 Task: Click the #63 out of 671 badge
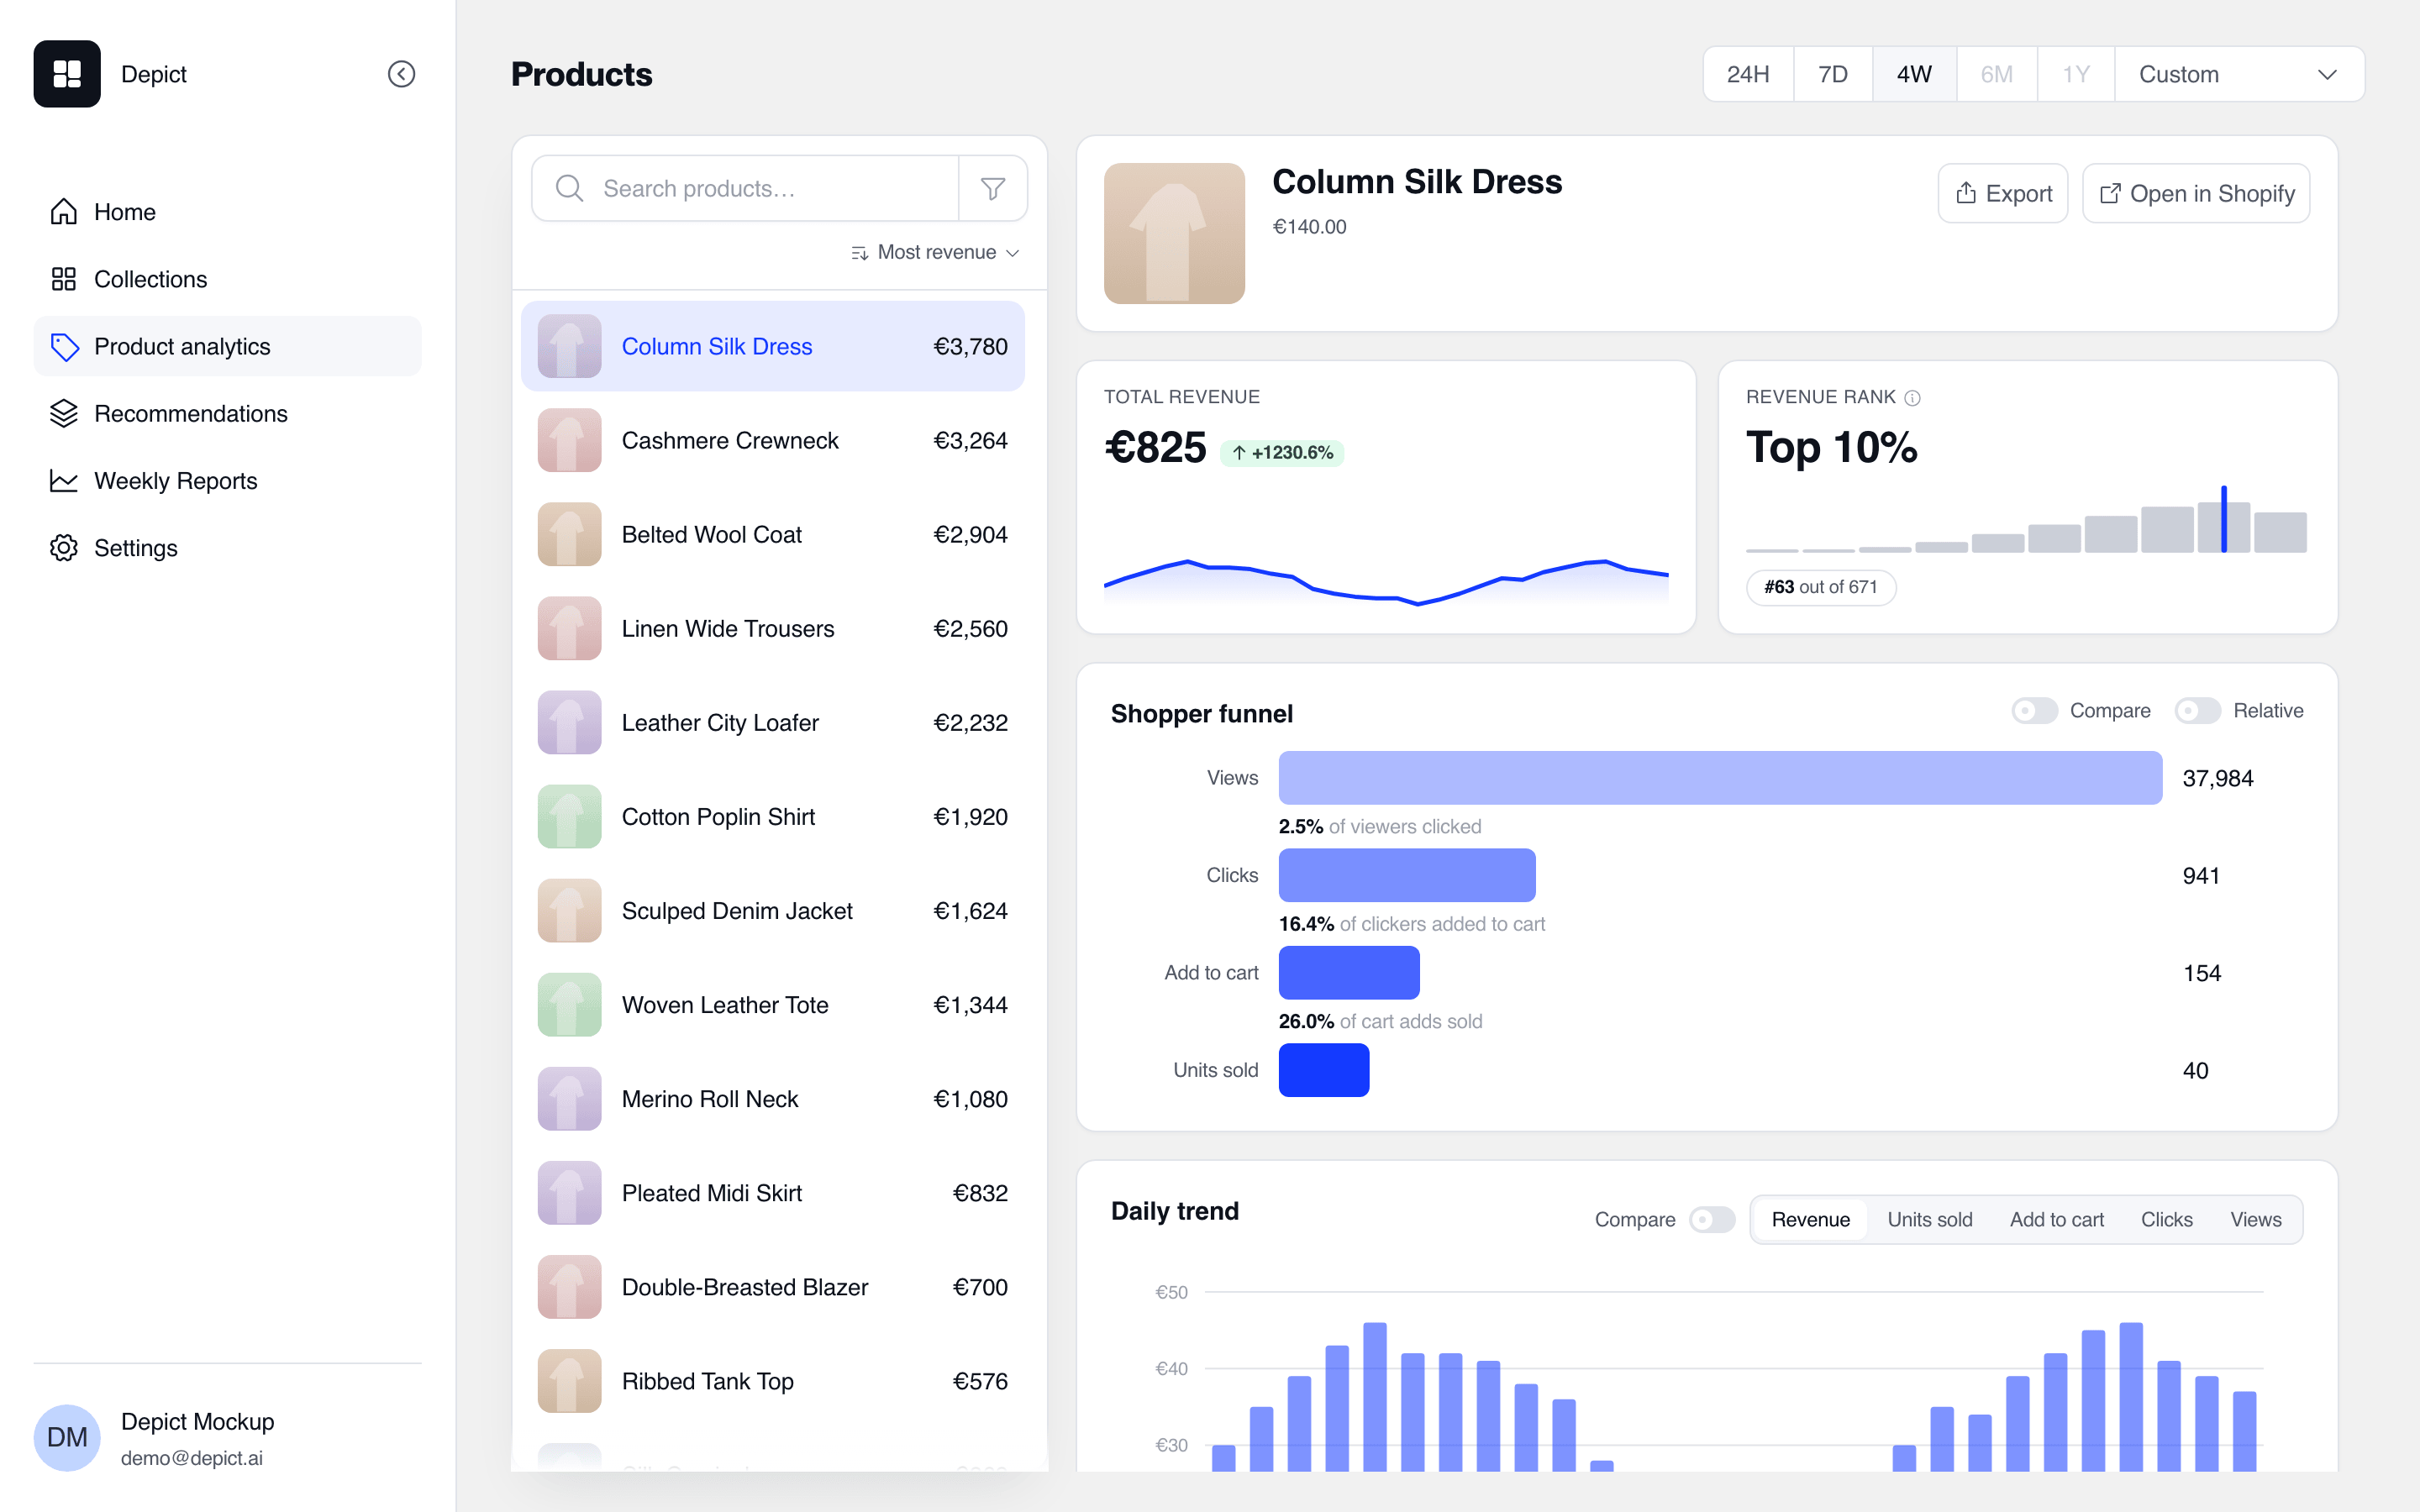click(x=1821, y=587)
